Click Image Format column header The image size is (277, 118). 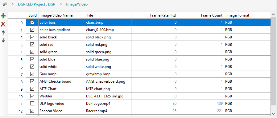247,15
